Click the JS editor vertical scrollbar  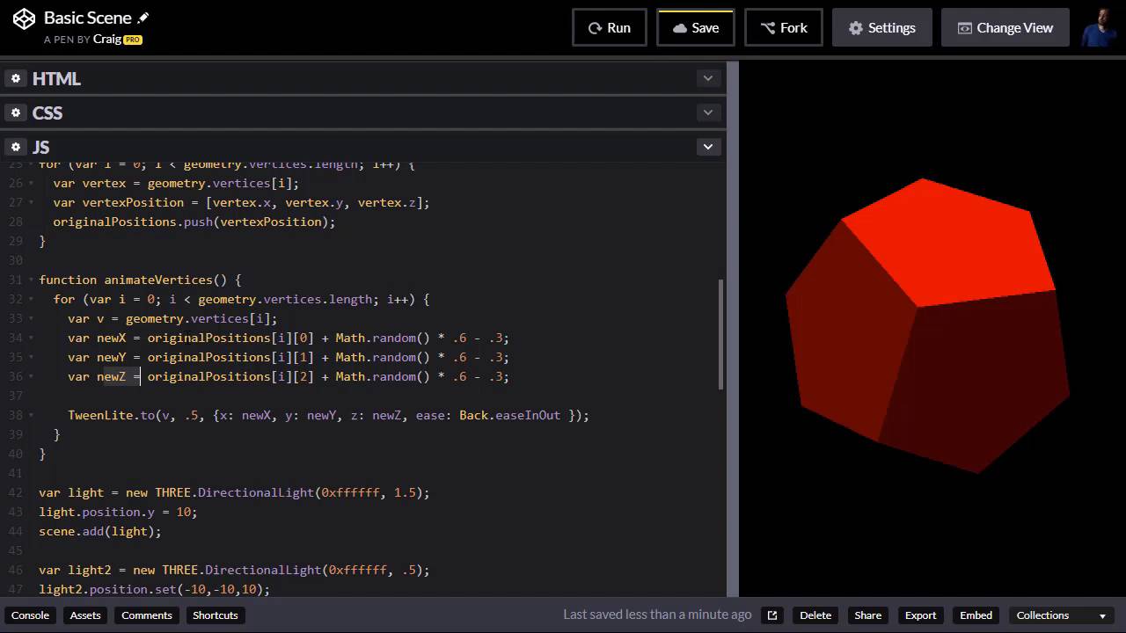pyautogui.click(x=721, y=334)
